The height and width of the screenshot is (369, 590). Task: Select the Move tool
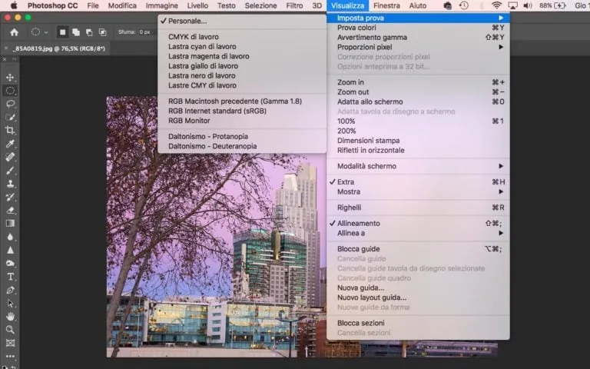pyautogui.click(x=11, y=78)
